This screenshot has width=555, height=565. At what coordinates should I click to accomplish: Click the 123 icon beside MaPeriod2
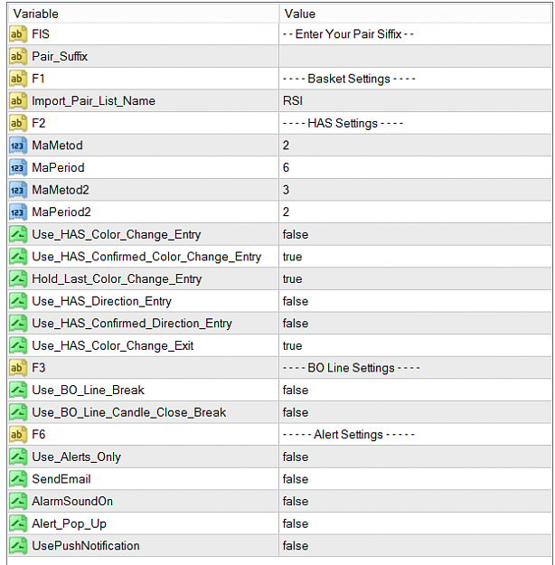(x=18, y=212)
